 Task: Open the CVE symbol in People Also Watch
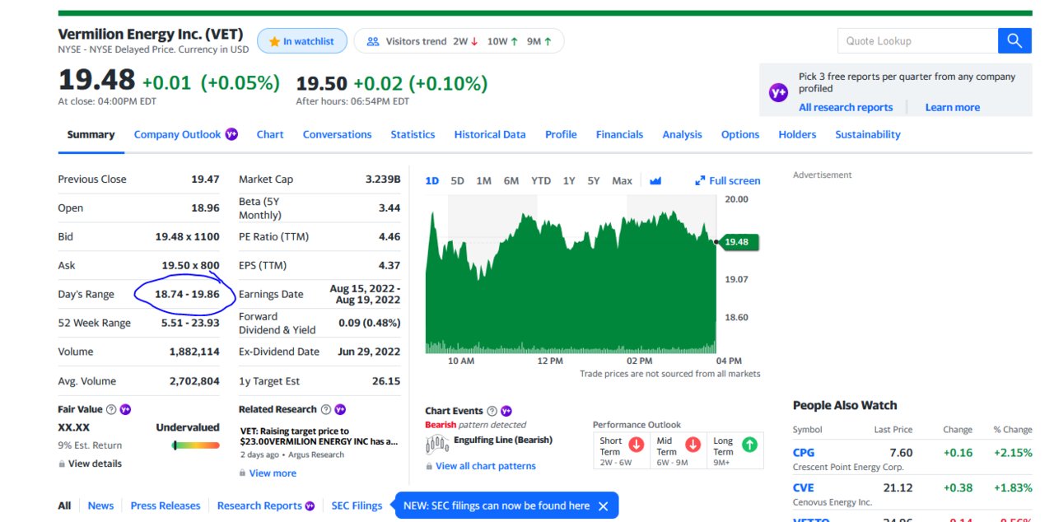[804, 487]
